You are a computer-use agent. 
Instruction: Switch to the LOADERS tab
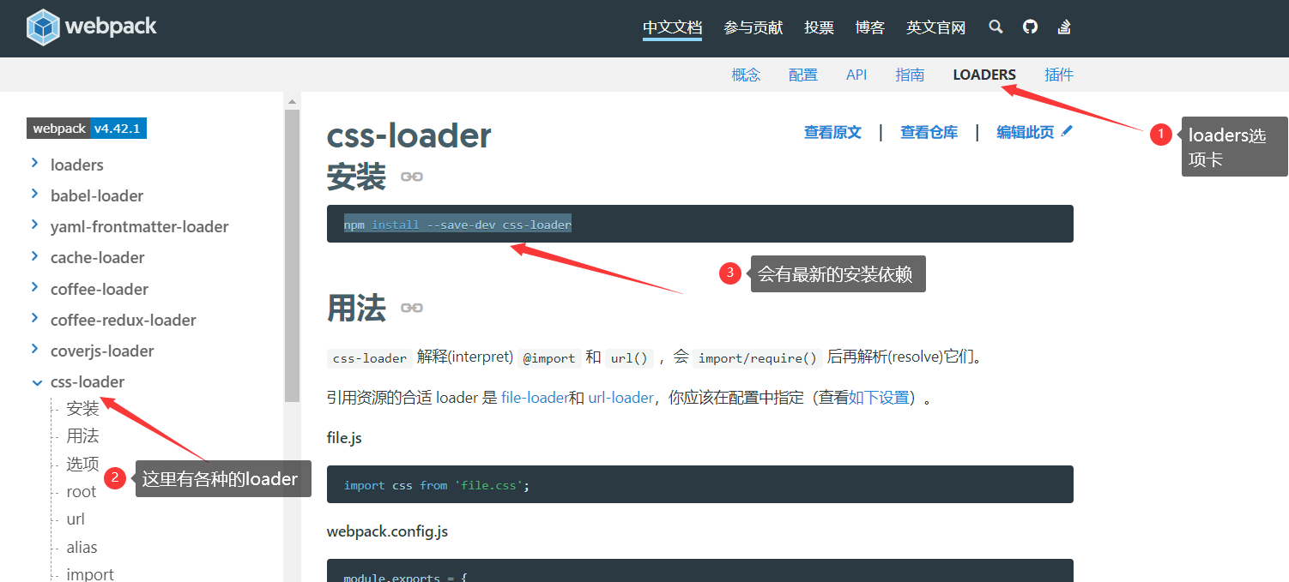(x=984, y=75)
